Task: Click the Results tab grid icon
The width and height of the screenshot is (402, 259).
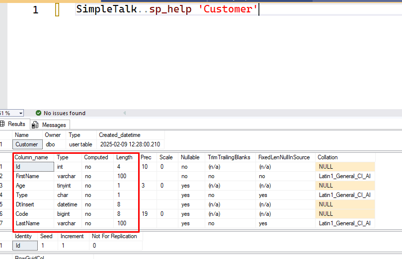Action: click(x=2, y=124)
